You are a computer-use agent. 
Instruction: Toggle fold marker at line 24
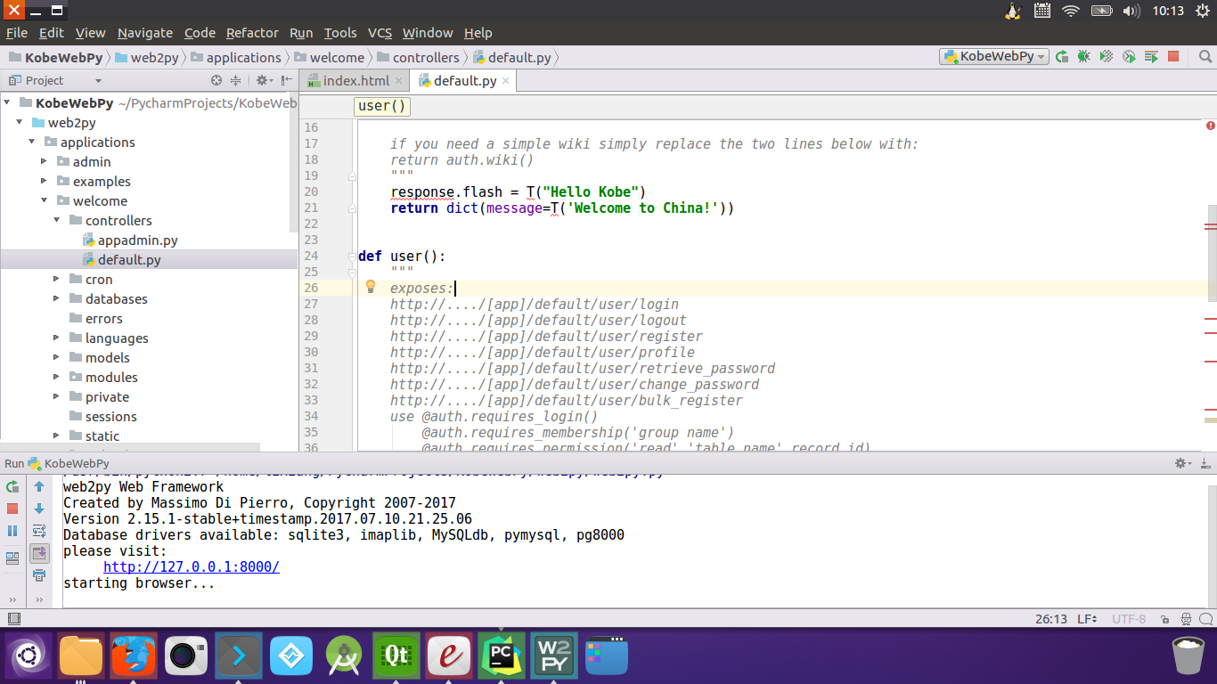click(353, 256)
